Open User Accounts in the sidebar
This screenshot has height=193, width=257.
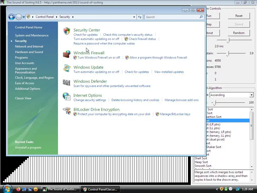(x=25, y=63)
